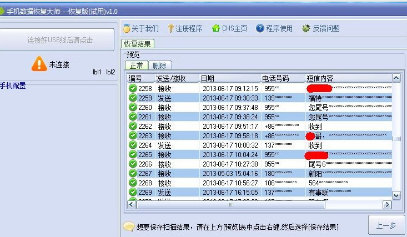Click the speech bubble hint icon
Viewport: 407px width, 237px height.
(128, 227)
